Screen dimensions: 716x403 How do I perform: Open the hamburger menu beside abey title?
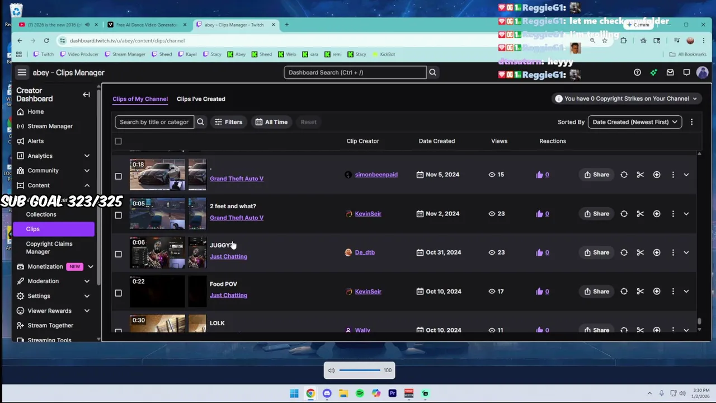(22, 72)
